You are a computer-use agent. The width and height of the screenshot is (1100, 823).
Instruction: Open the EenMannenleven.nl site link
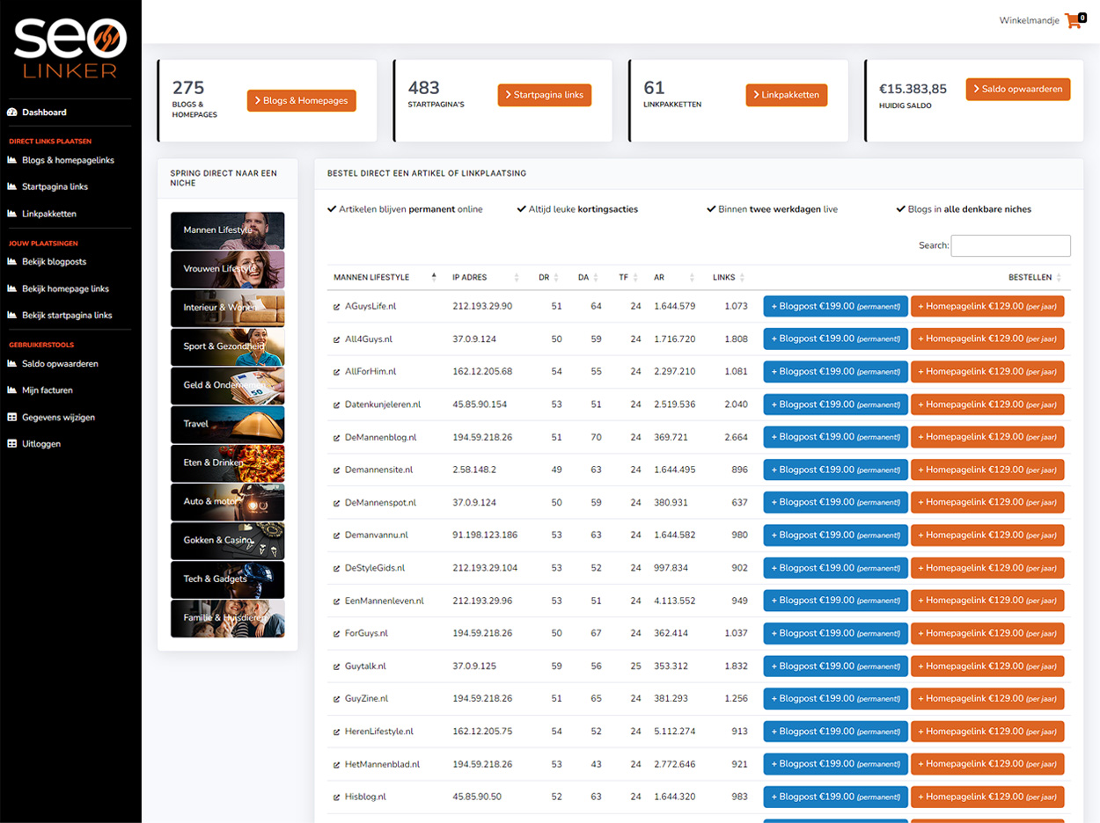click(385, 601)
